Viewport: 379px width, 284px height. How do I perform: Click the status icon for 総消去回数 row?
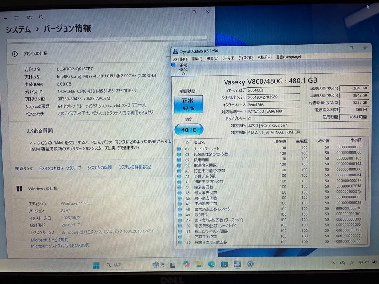[180, 187]
